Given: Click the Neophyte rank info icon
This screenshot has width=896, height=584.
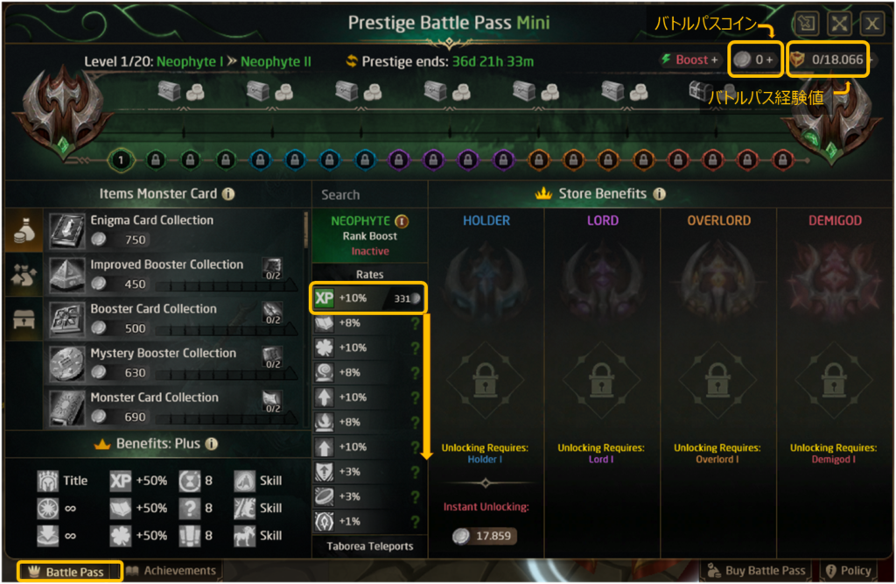Looking at the screenshot, I should coord(402,222).
